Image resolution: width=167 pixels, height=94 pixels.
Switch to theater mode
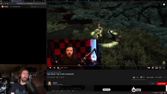[x=160, y=68]
